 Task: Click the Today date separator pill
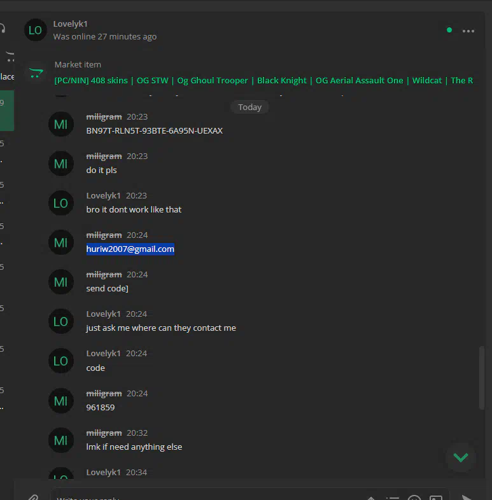(250, 107)
